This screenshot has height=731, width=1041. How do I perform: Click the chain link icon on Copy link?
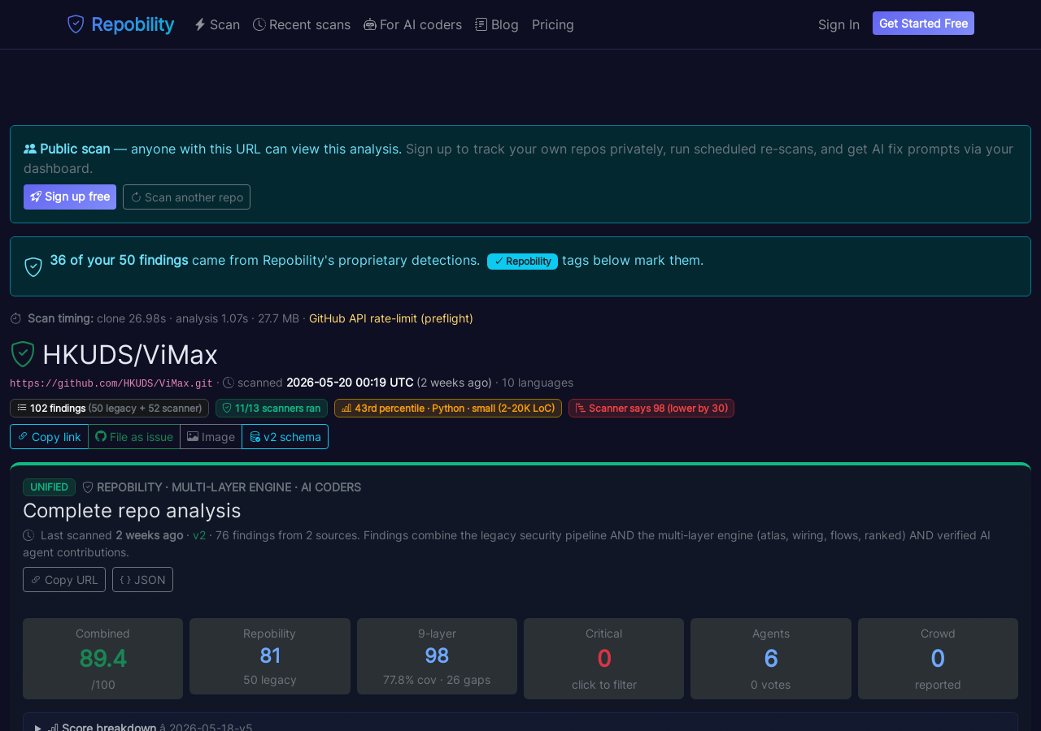[23, 437]
